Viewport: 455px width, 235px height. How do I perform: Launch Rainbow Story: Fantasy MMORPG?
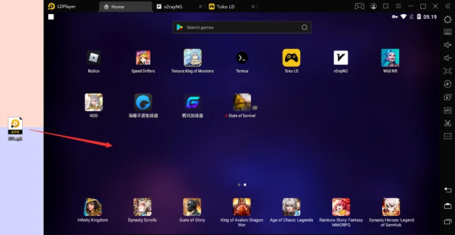341,207
